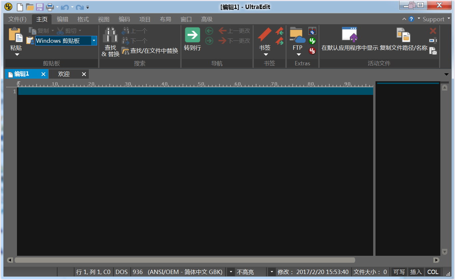Click 下一更改 (Next Change)
The width and height of the screenshot is (455, 280).
pos(234,41)
